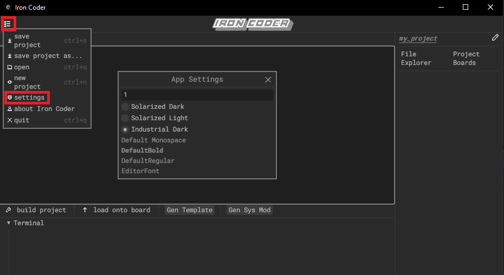Select the Solarized Light theme radio button
504x275 pixels.
(x=125, y=118)
